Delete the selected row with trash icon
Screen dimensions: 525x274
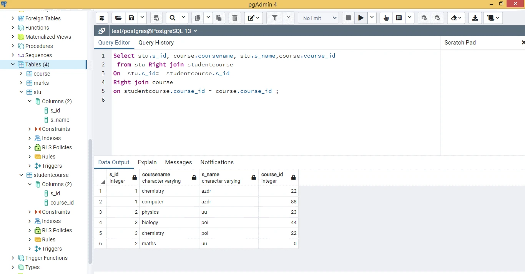[x=234, y=18]
